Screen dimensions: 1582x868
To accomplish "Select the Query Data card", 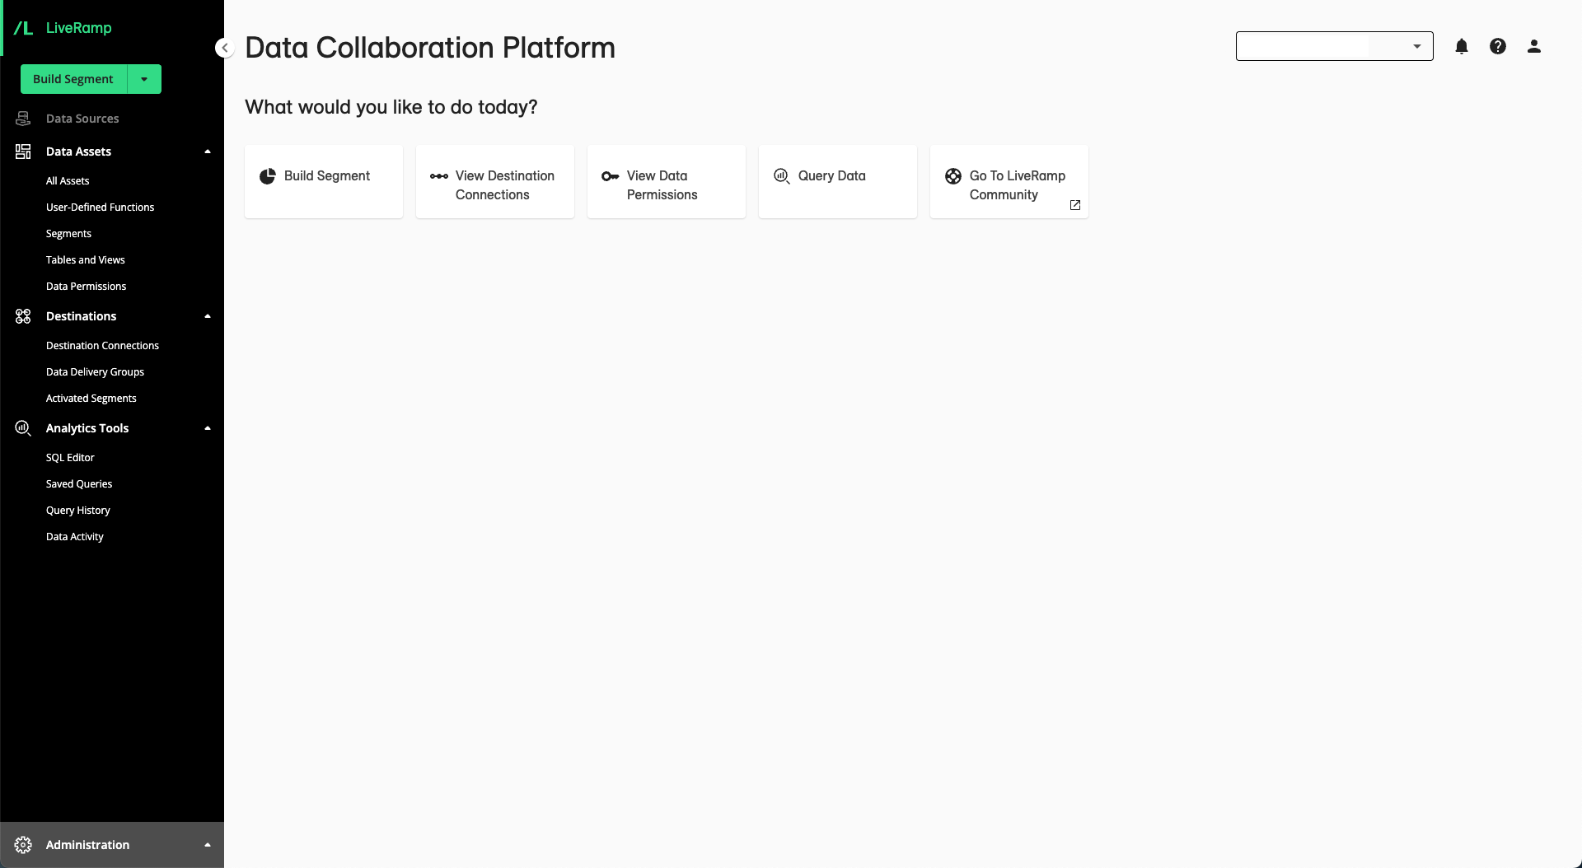I will 838,182.
